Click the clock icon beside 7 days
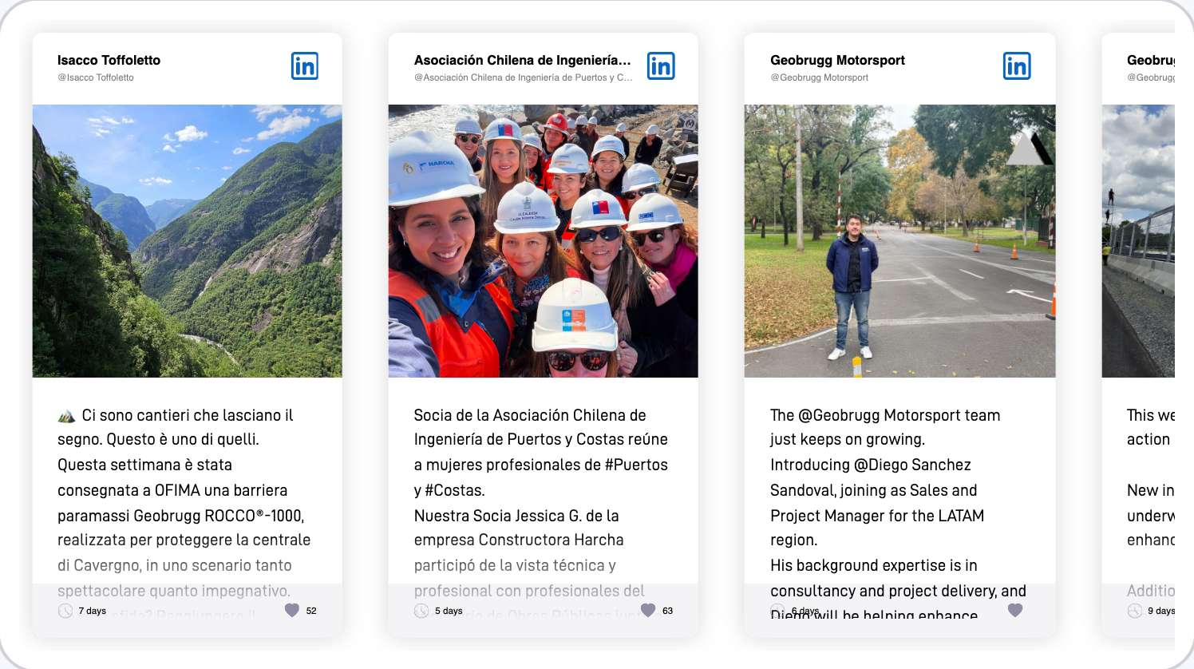 pyautogui.click(x=65, y=611)
